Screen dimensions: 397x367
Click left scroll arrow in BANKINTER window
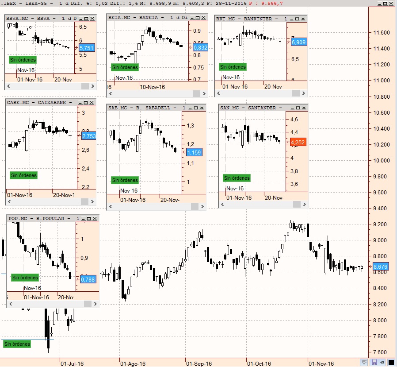point(218,93)
